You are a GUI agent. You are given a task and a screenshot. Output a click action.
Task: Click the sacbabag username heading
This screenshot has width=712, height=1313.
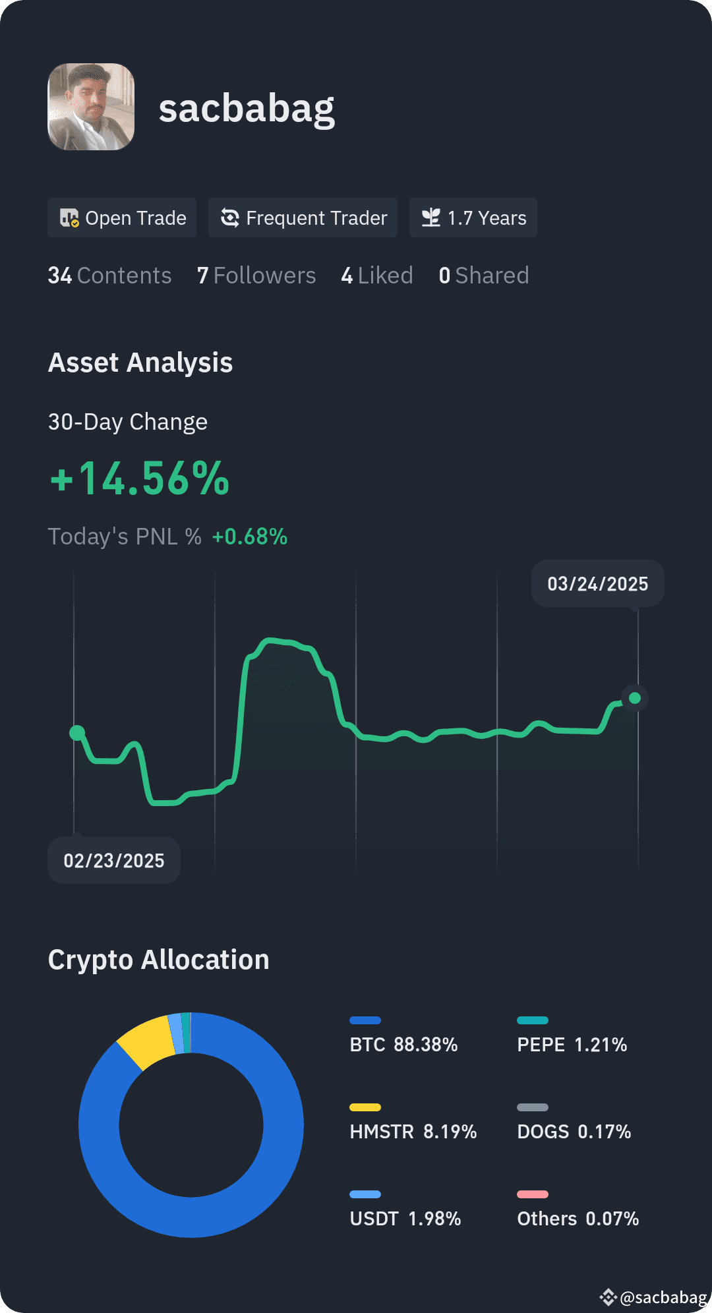pos(247,108)
